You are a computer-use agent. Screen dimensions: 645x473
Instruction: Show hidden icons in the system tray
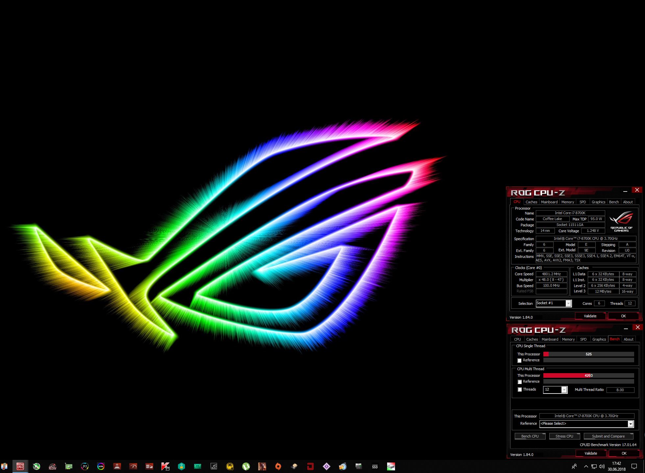point(586,466)
